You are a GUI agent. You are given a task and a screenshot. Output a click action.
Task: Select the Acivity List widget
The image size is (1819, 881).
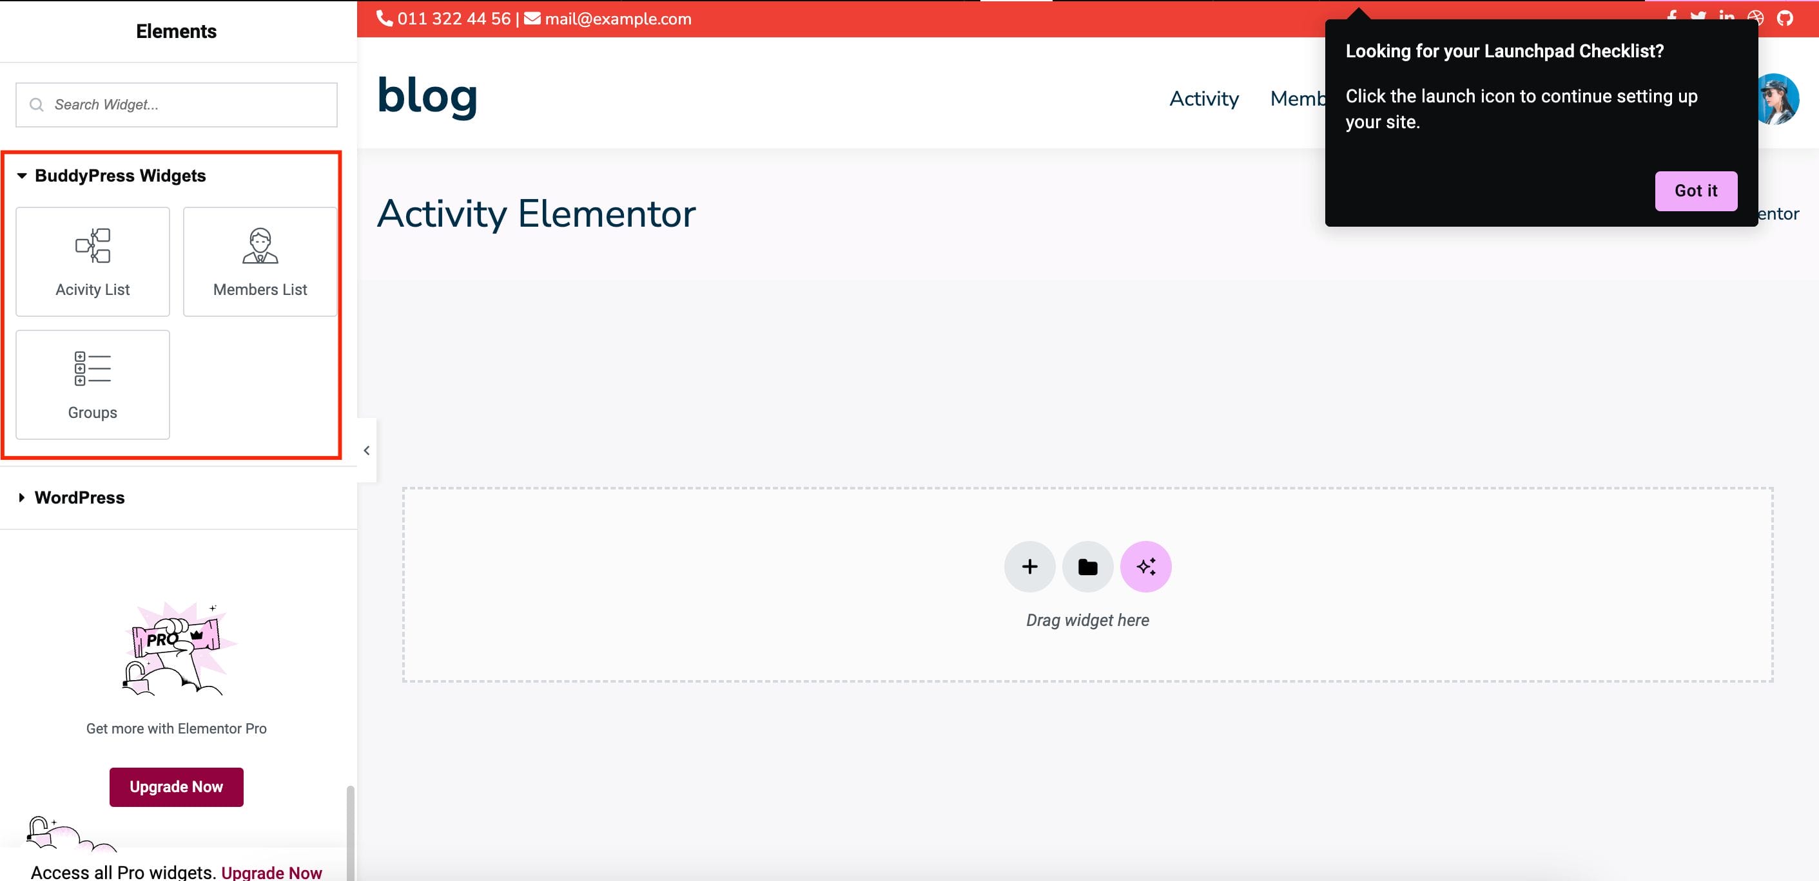click(x=93, y=261)
